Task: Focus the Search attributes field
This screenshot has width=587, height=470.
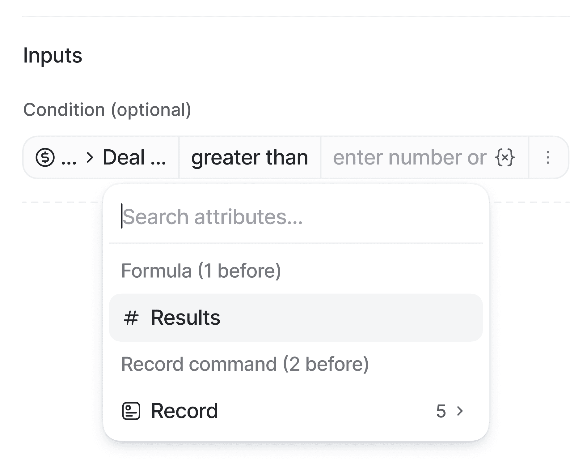Action: coord(213,217)
